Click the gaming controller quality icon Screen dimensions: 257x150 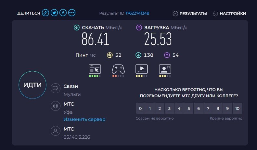pos(118,69)
